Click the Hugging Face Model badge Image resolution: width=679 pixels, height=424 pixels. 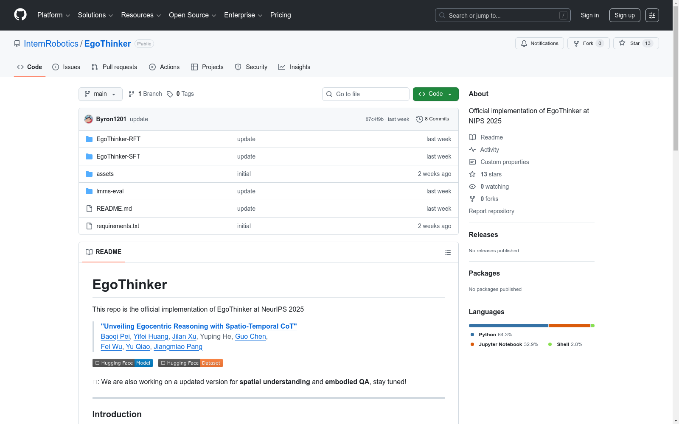click(x=123, y=363)
